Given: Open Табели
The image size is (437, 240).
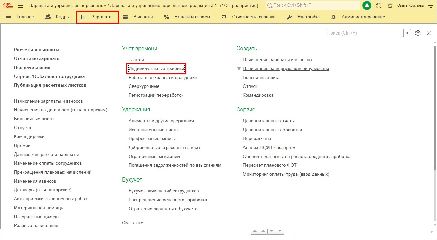Looking at the screenshot, I should click(x=136, y=59).
